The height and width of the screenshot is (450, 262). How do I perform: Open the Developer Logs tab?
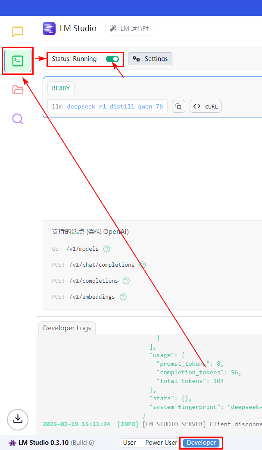click(67, 328)
